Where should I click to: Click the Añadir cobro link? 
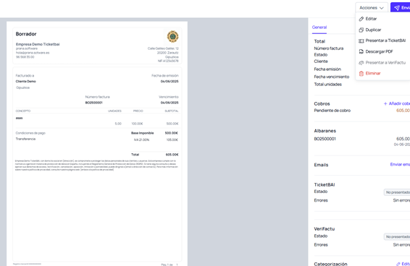(399, 103)
